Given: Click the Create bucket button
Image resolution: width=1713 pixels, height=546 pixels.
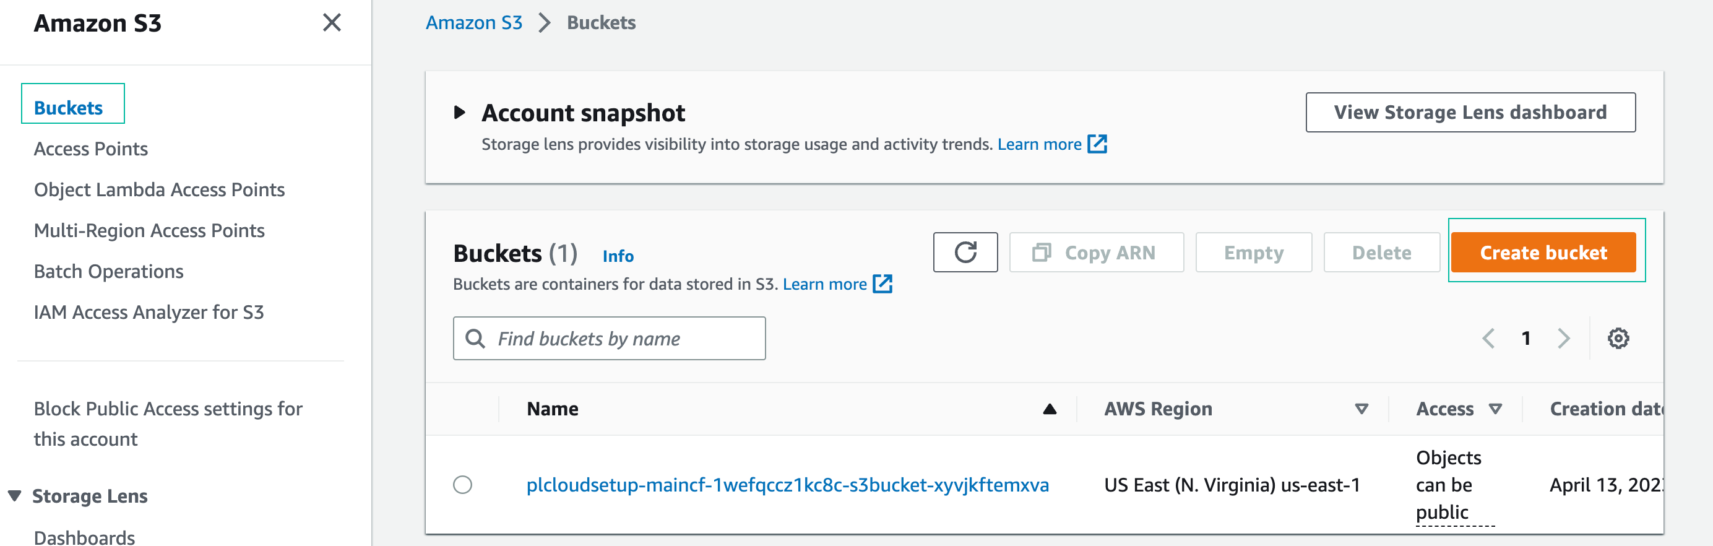Looking at the screenshot, I should 1543,252.
